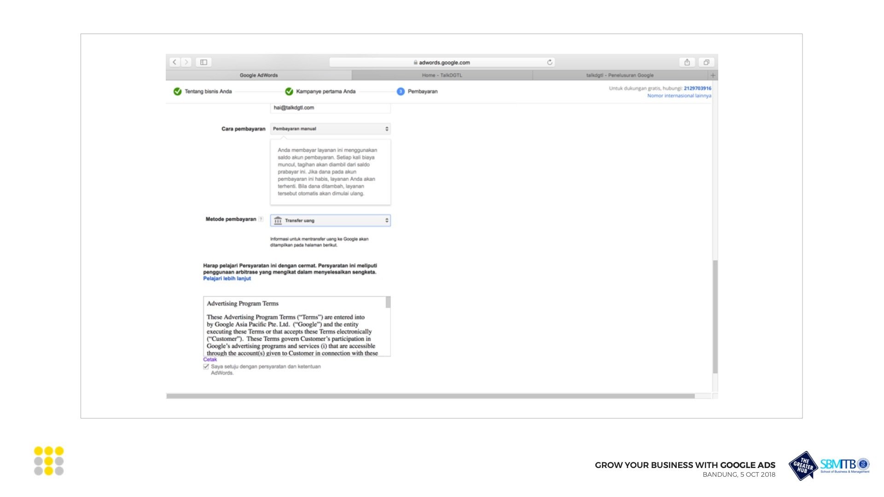
Task: Click the Cetak link below terms
Action: 210,359
